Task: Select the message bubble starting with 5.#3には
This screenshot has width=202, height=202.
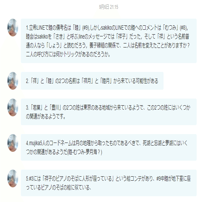Action: tap(109, 183)
